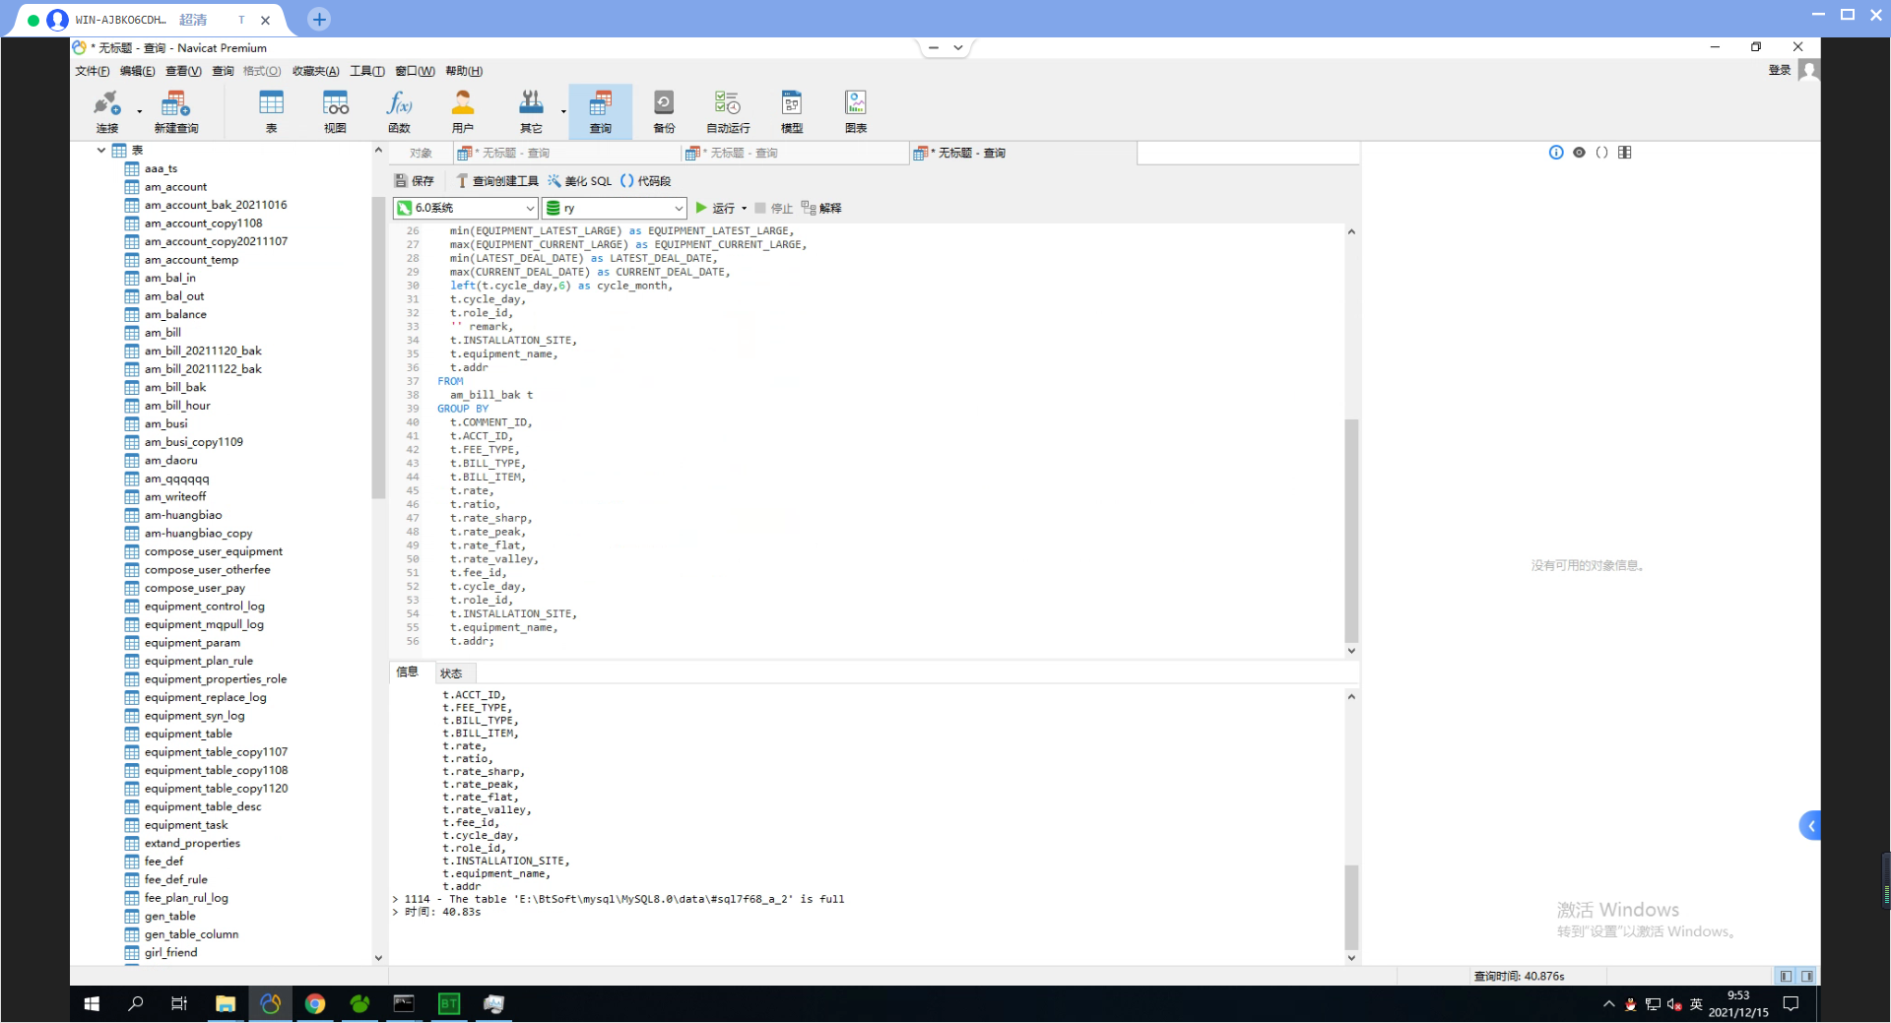
Task: Open the User (用户) toolbar icon
Action: [x=463, y=111]
